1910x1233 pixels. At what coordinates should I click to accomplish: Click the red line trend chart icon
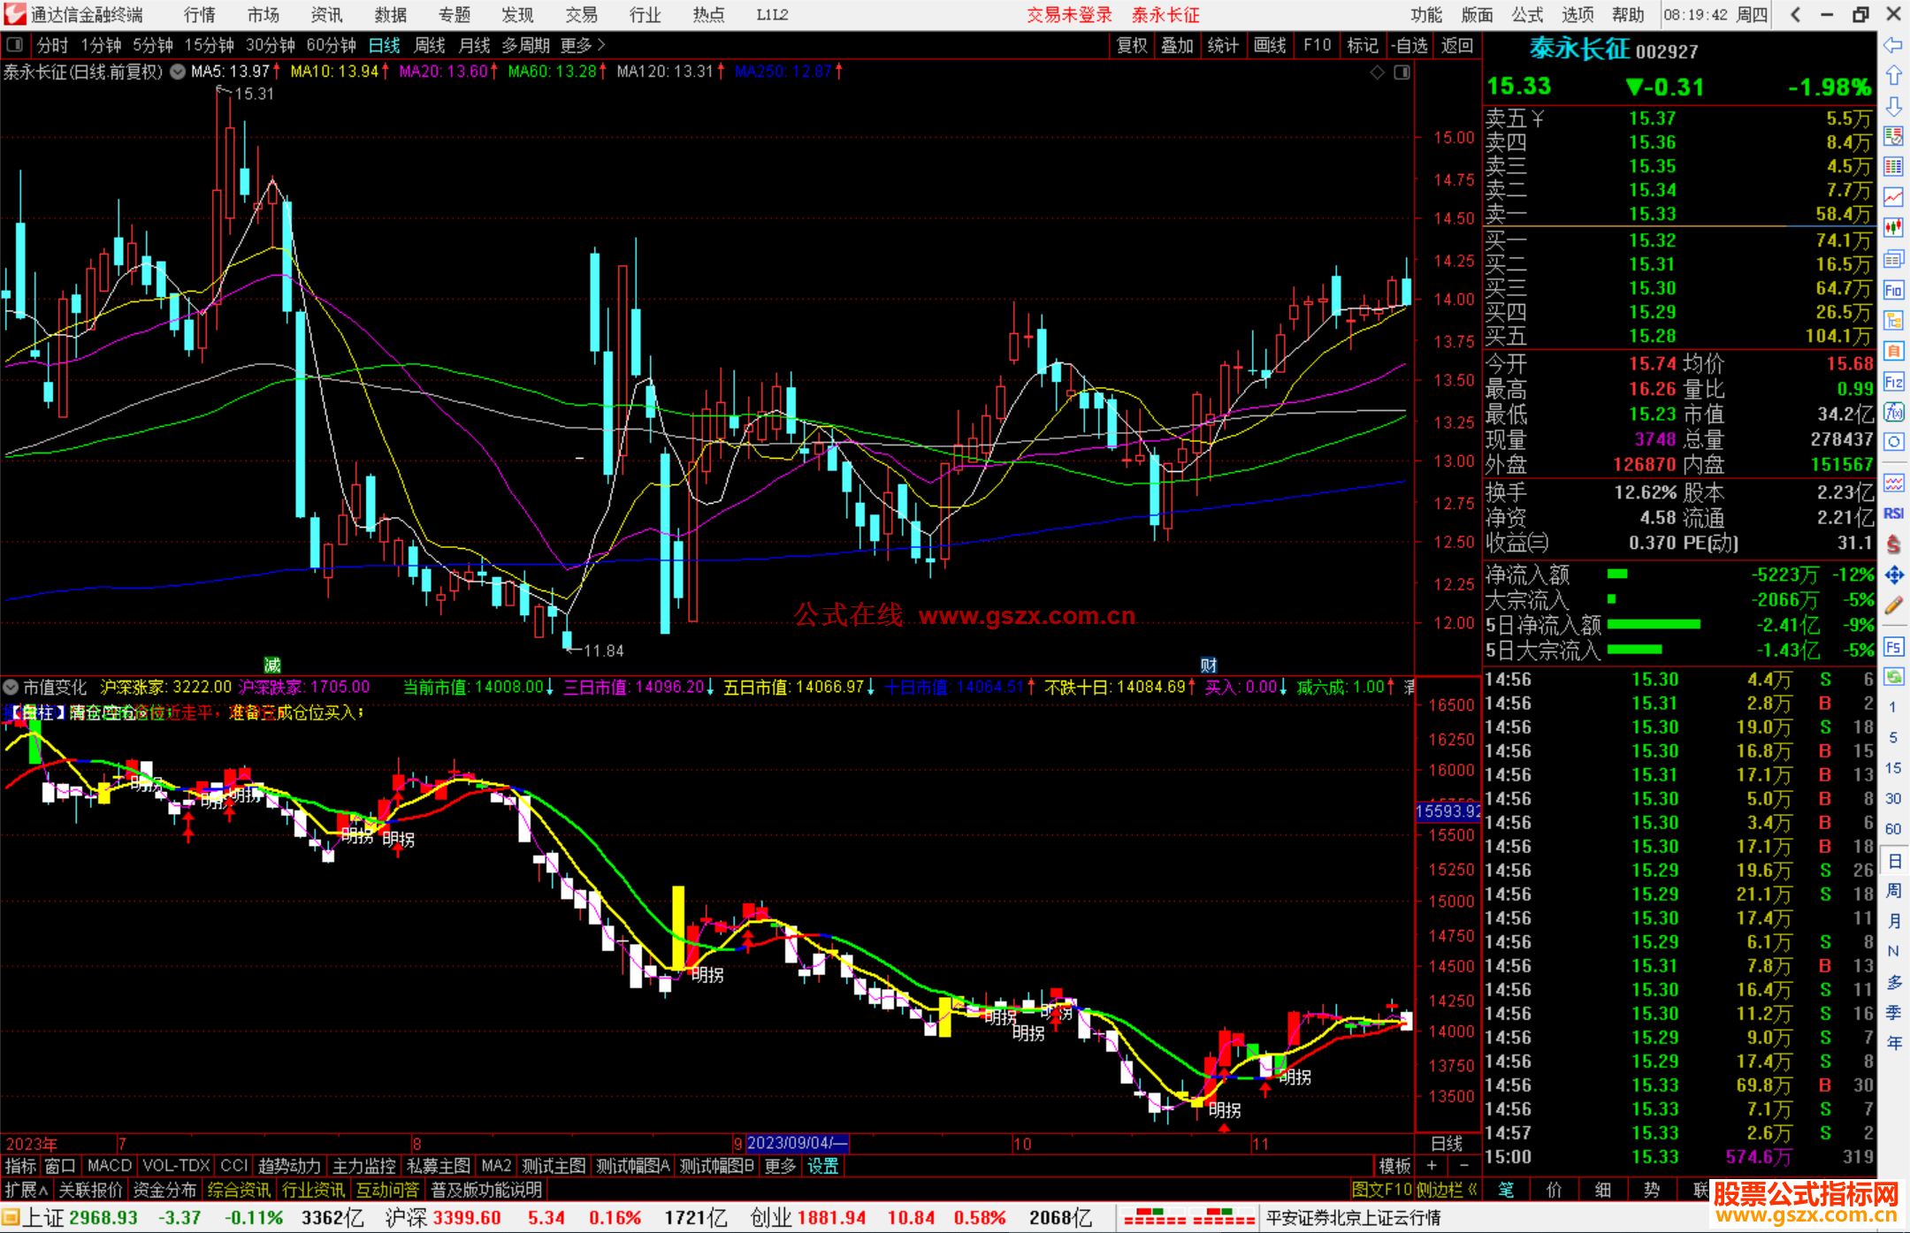pos(1893,197)
